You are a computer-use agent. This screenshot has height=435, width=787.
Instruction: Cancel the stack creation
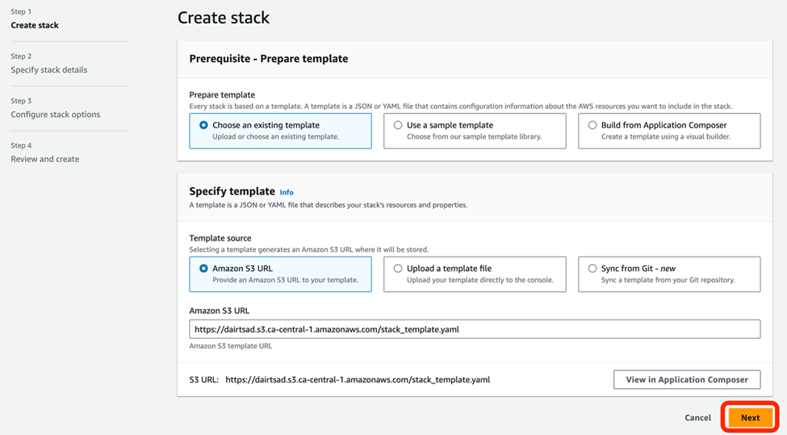coord(697,418)
